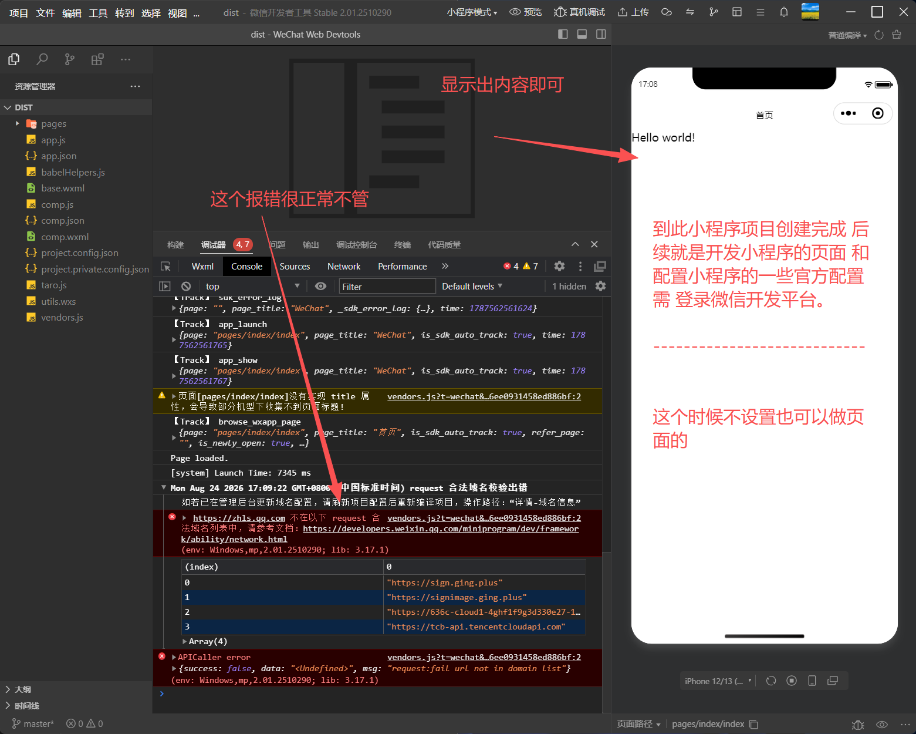This screenshot has width=916, height=734.
Task: Open the cloud development icon in the top toolbar
Action: tap(667, 12)
